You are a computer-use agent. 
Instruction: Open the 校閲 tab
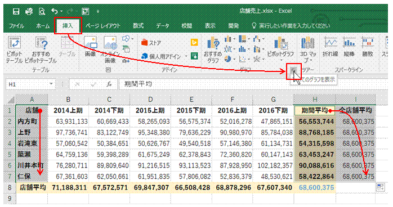click(187, 26)
